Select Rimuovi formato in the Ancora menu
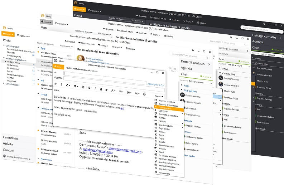This screenshot has width=284, height=185. pos(166,146)
